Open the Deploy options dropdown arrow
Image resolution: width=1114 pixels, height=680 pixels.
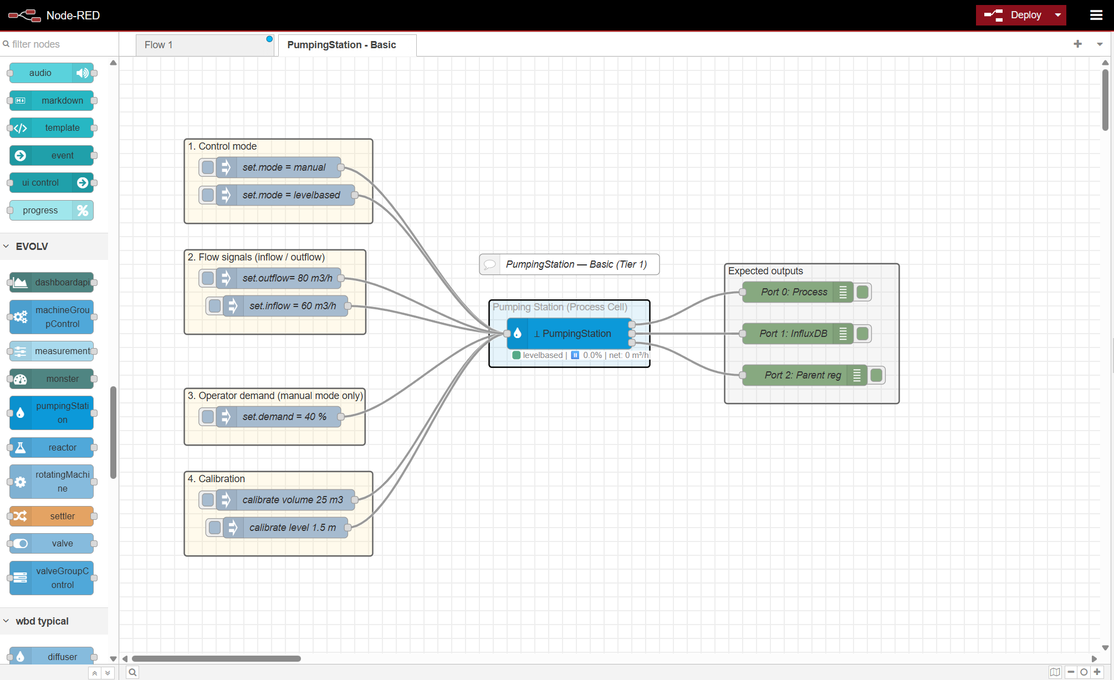tap(1058, 15)
